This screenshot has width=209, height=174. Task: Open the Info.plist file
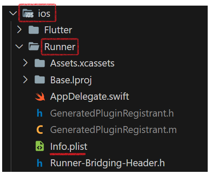tap(69, 147)
